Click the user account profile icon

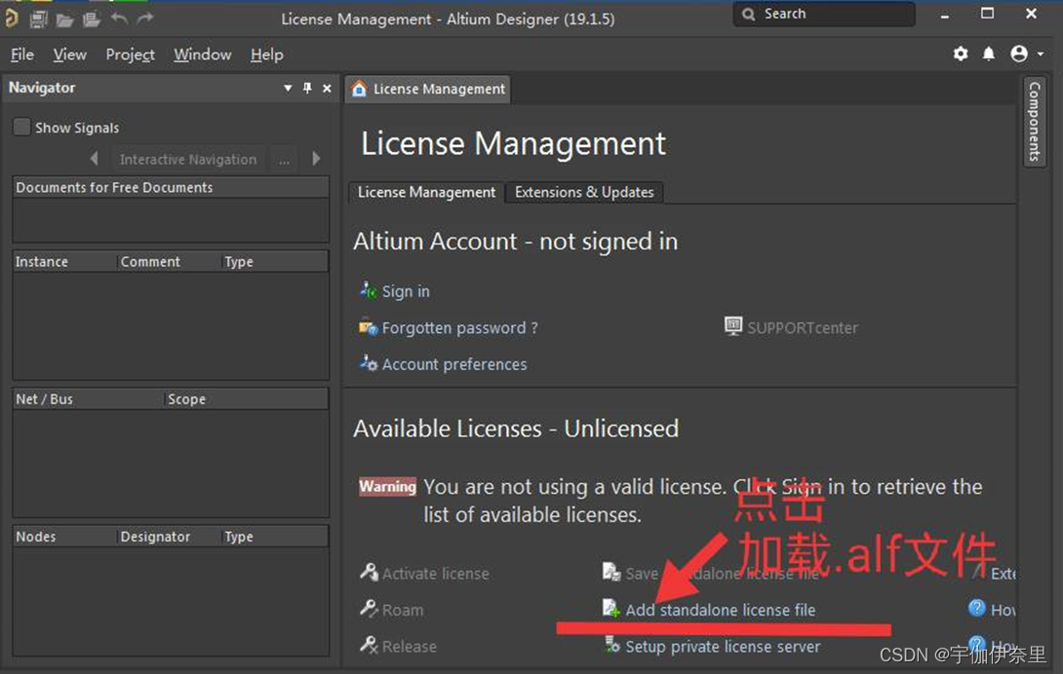(1018, 54)
